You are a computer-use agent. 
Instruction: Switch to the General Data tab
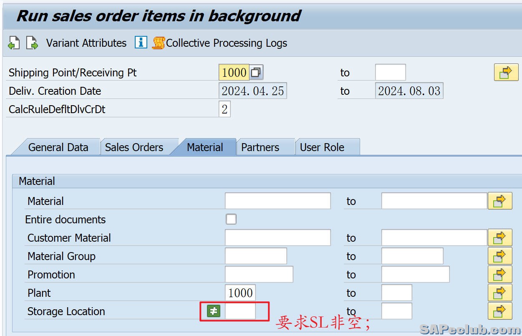[x=58, y=147]
